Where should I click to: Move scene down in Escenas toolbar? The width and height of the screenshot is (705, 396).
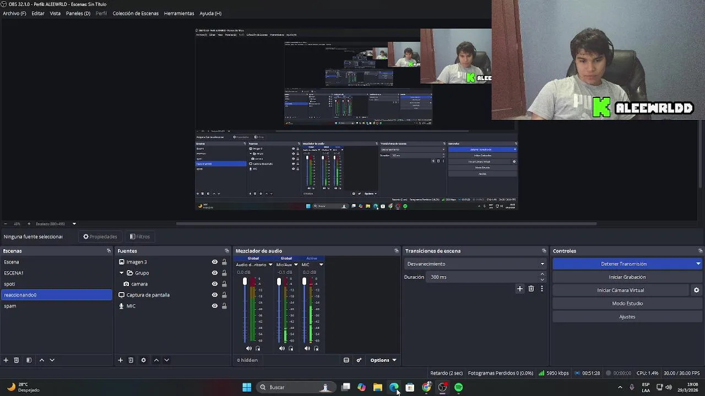click(x=52, y=360)
